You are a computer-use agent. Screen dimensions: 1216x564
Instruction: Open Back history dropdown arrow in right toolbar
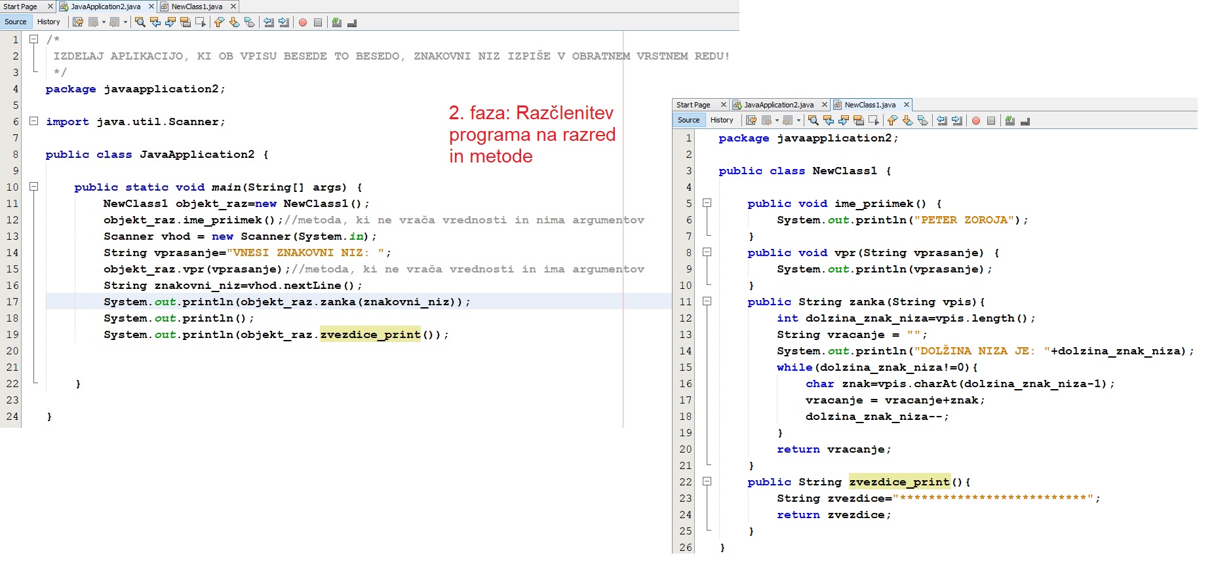(x=777, y=121)
